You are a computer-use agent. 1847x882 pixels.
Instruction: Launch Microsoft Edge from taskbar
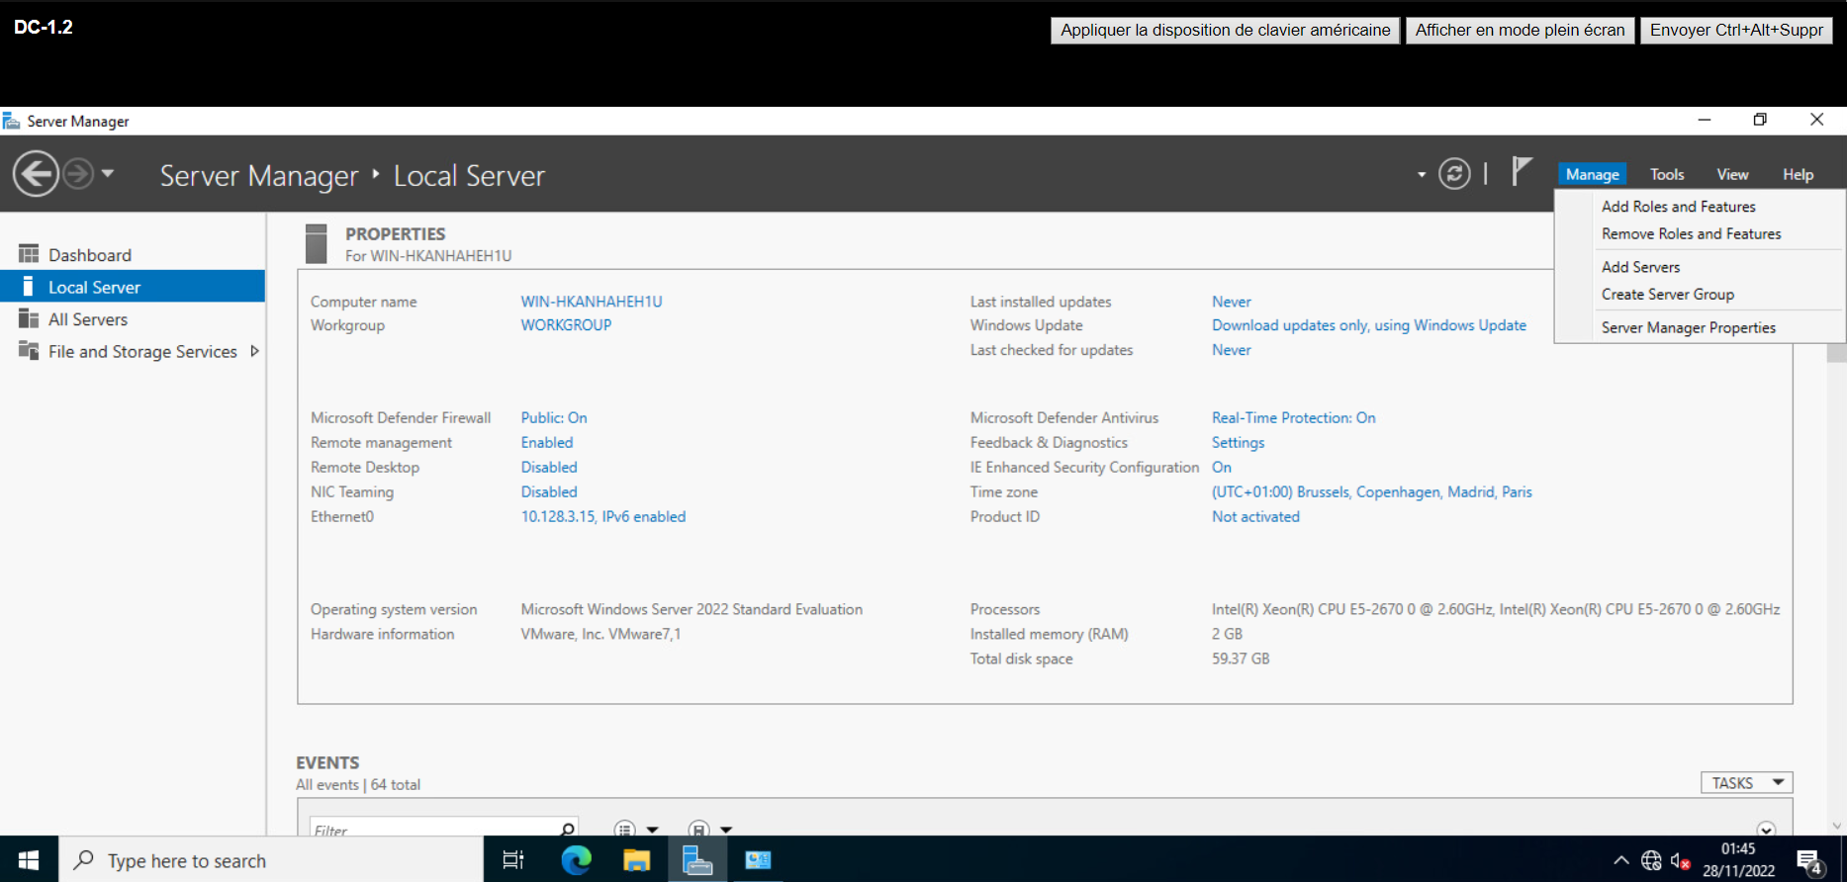tap(576, 860)
